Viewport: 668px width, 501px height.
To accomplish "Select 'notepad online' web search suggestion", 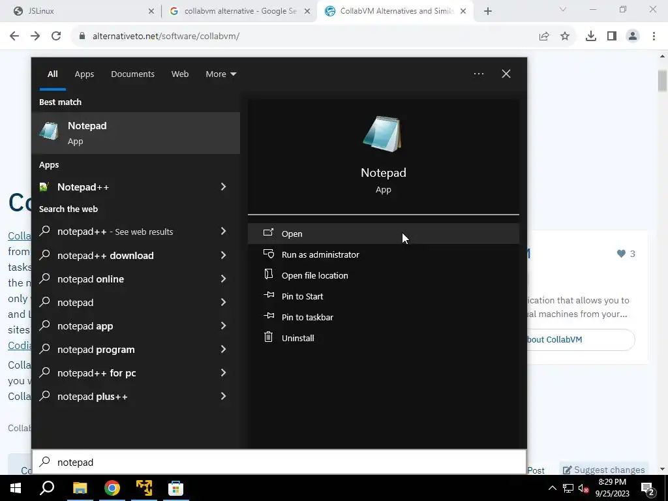I will 136,279.
